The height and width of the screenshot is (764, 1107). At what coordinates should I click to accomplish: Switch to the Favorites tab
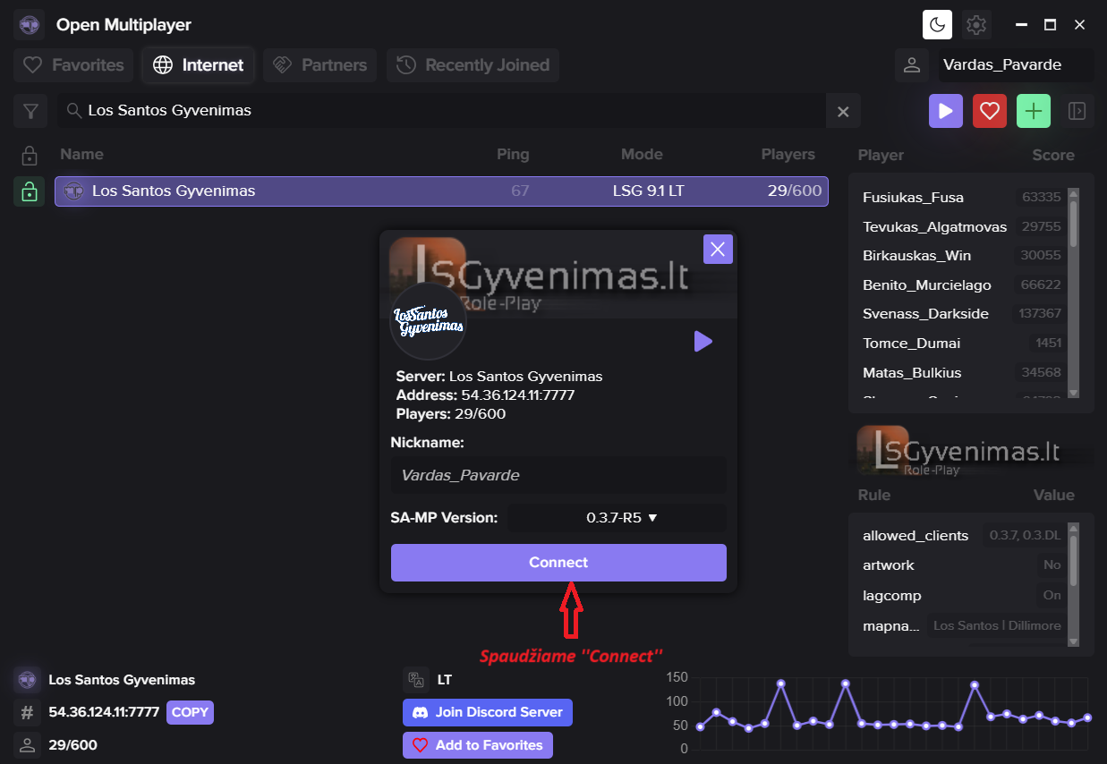(73, 65)
